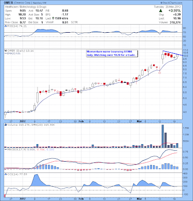Viewport: 193px width, 201px height.
Task: Click the P/E value -8.68
Action: [x=64, y=11]
